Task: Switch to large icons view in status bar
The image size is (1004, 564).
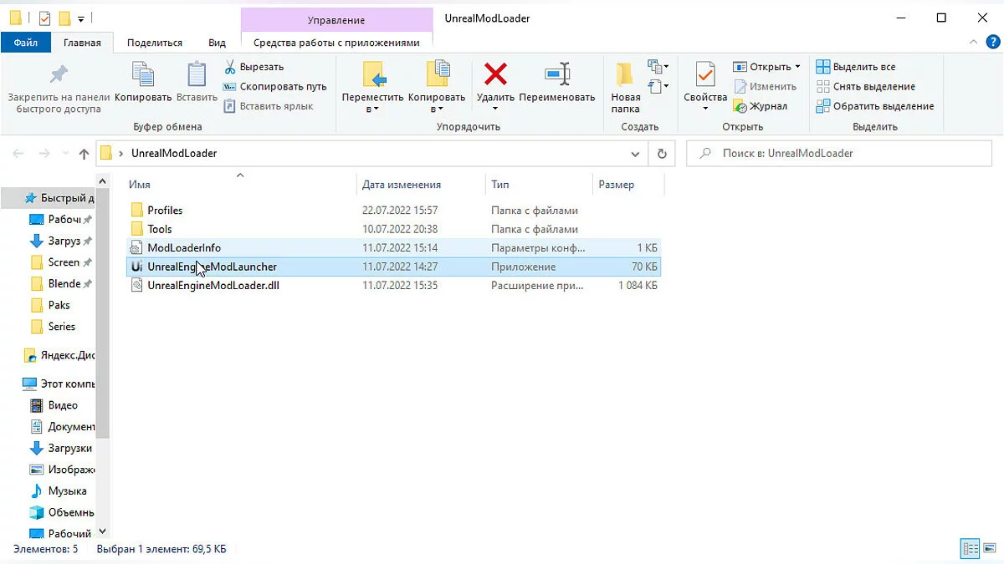Action: tap(991, 549)
